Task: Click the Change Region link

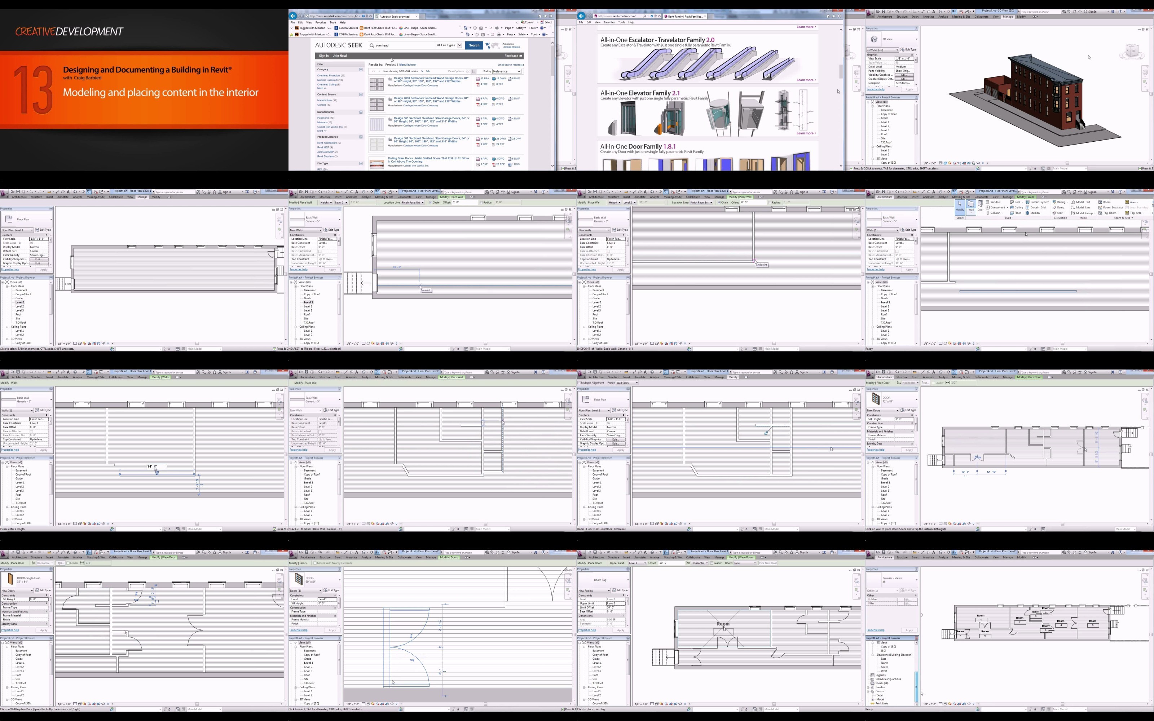Action: click(x=511, y=47)
